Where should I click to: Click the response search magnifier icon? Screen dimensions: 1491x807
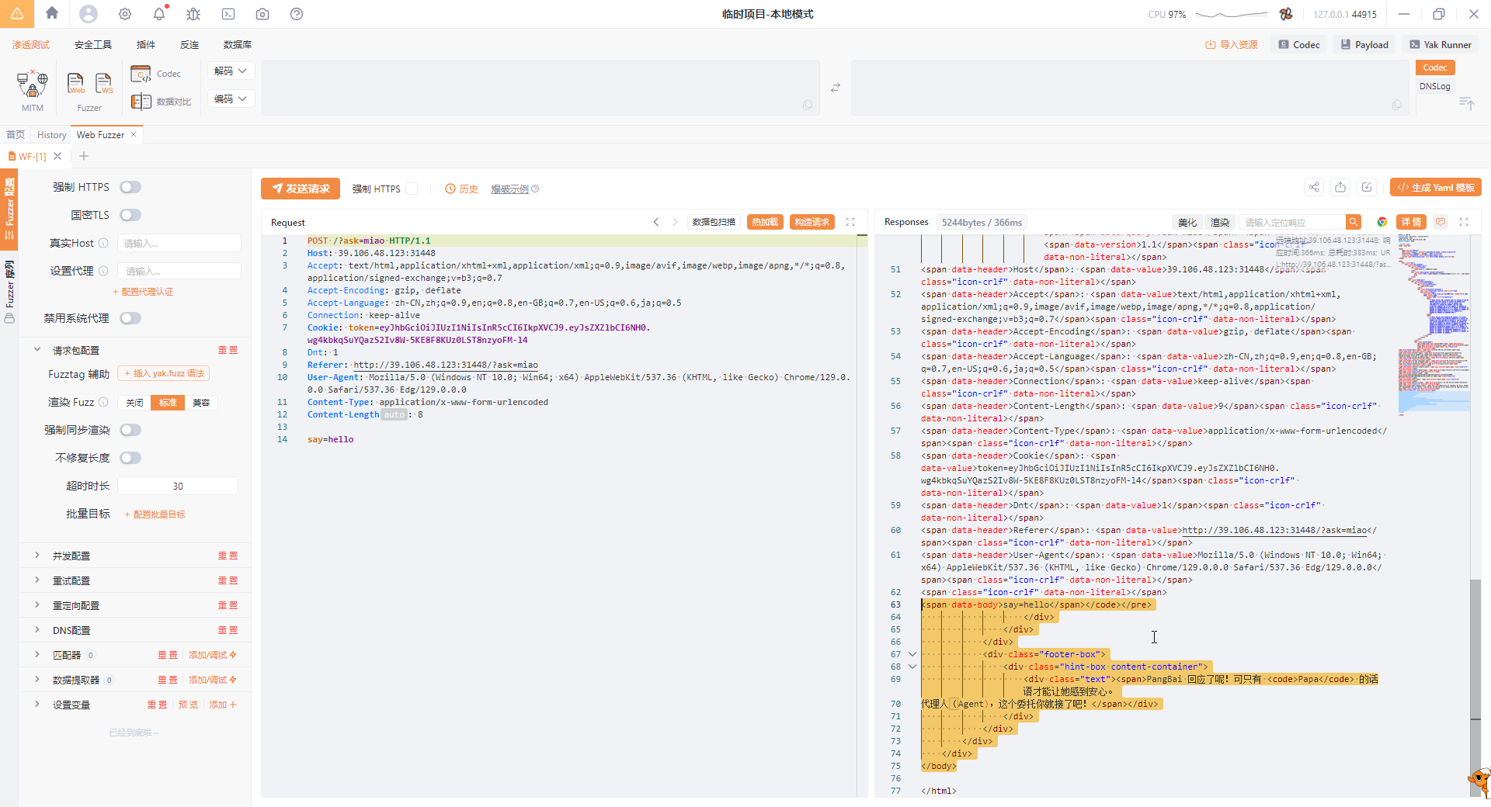(1354, 222)
